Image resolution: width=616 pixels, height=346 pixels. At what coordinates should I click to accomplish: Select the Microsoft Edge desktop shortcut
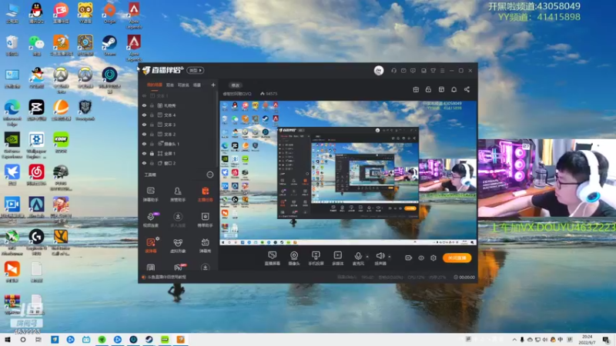[12, 112]
